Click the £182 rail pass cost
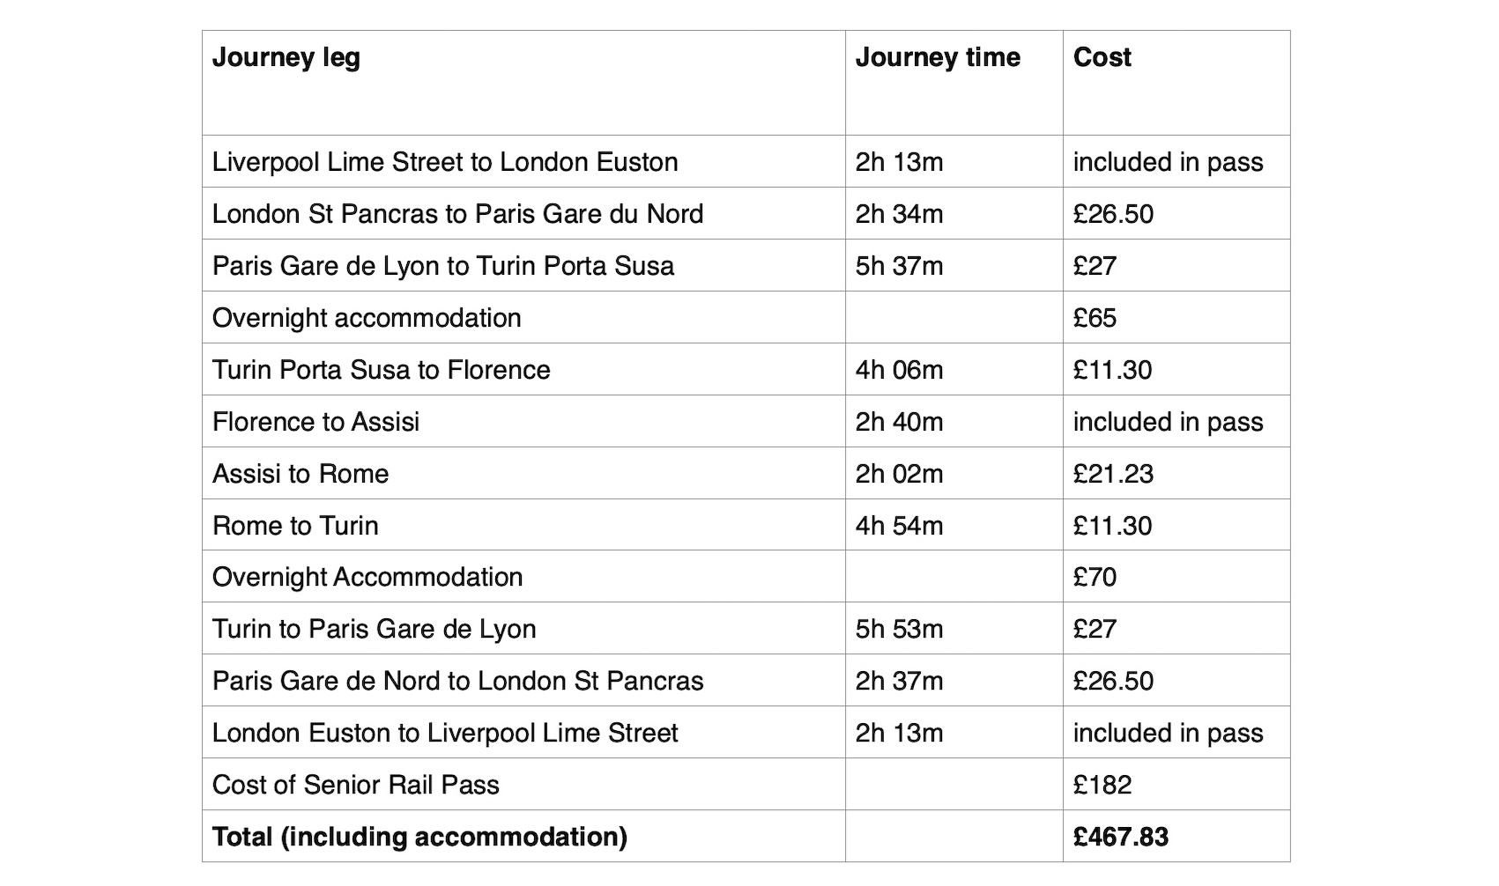This screenshot has width=1499, height=886. tap(1102, 785)
